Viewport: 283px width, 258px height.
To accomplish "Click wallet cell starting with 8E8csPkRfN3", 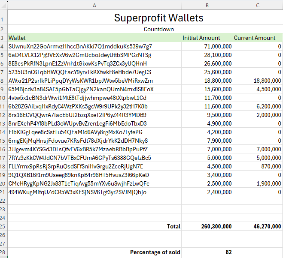I will tap(94, 63).
